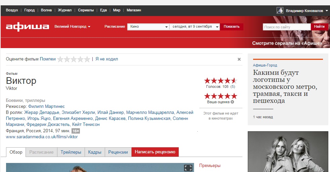Open Владимир Коновалов user avatar
The image size is (330, 172).
coord(280,10)
